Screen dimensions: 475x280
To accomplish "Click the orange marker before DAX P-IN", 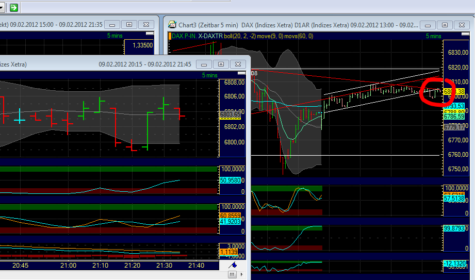I will (170, 36).
